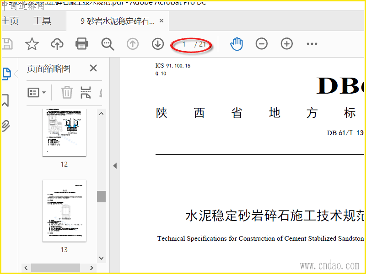Click the Technical Specifications English subtitle line
The height and width of the screenshot is (274, 366).
click(261, 238)
